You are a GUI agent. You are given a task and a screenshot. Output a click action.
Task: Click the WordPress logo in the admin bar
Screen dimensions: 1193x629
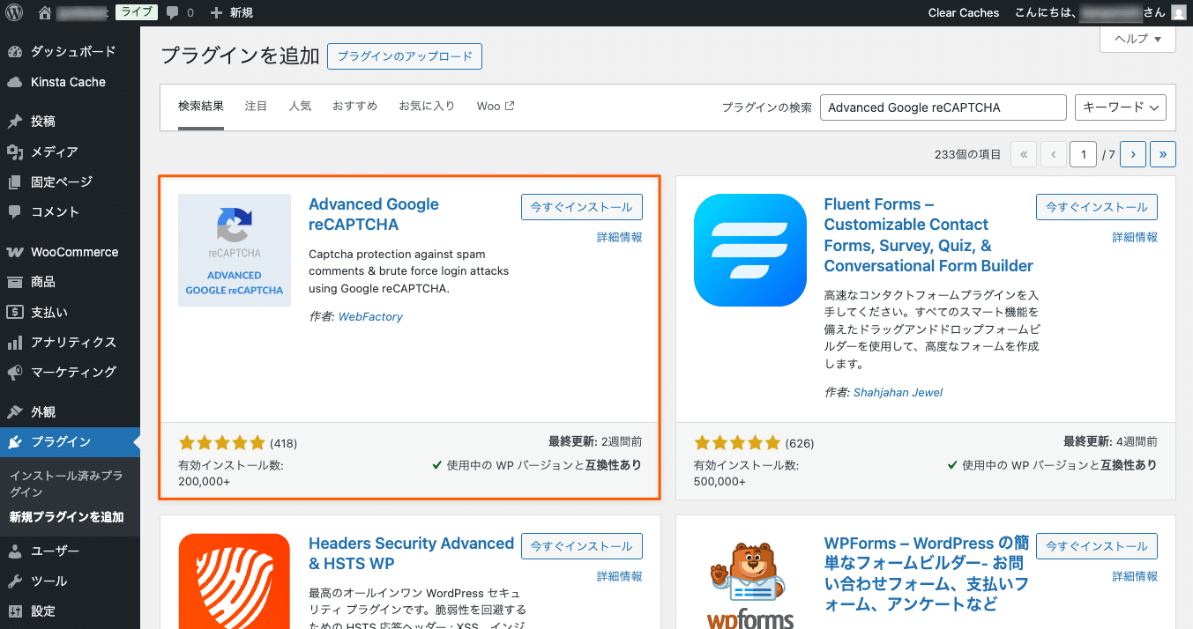(13, 12)
